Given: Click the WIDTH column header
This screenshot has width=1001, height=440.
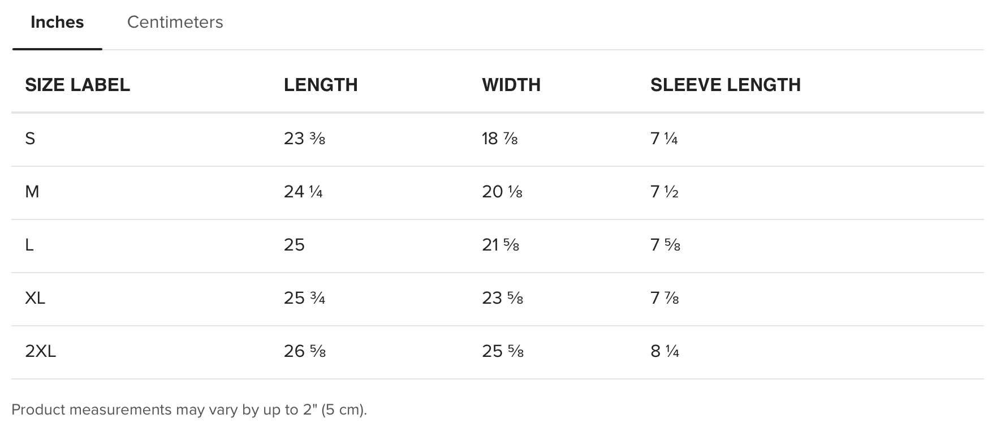Looking at the screenshot, I should tap(511, 85).
